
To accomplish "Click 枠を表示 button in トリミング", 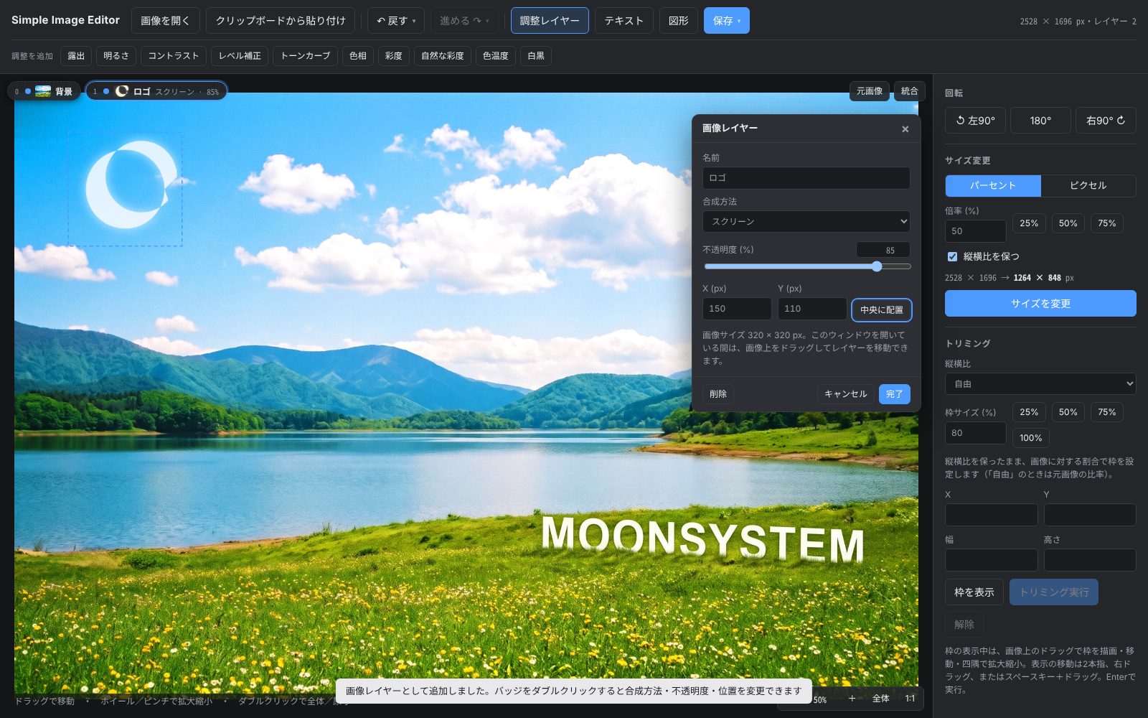I will (974, 592).
